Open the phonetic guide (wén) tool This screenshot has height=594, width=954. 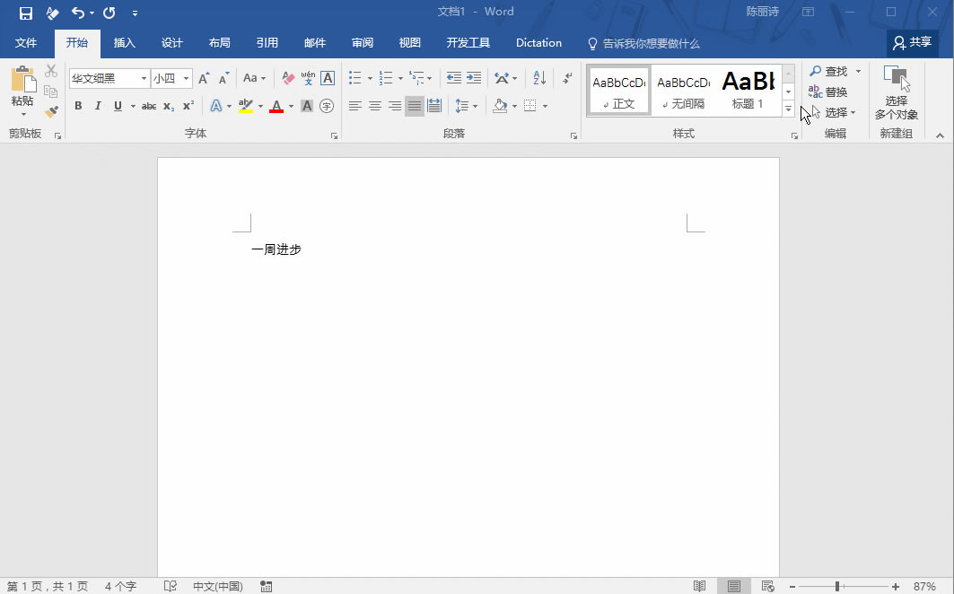point(308,78)
